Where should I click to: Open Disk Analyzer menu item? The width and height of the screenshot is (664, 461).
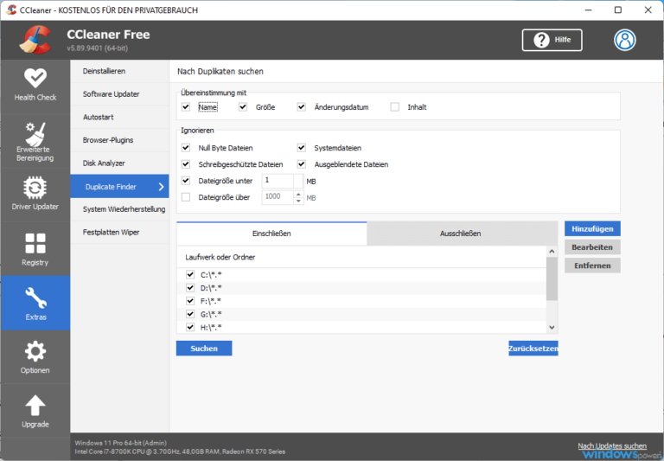click(104, 163)
